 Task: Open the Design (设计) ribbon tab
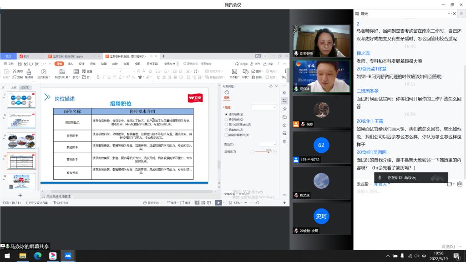(81, 64)
